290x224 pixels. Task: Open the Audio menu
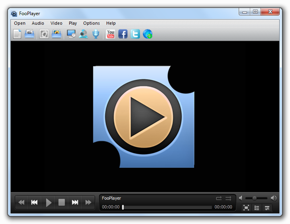[38, 23]
